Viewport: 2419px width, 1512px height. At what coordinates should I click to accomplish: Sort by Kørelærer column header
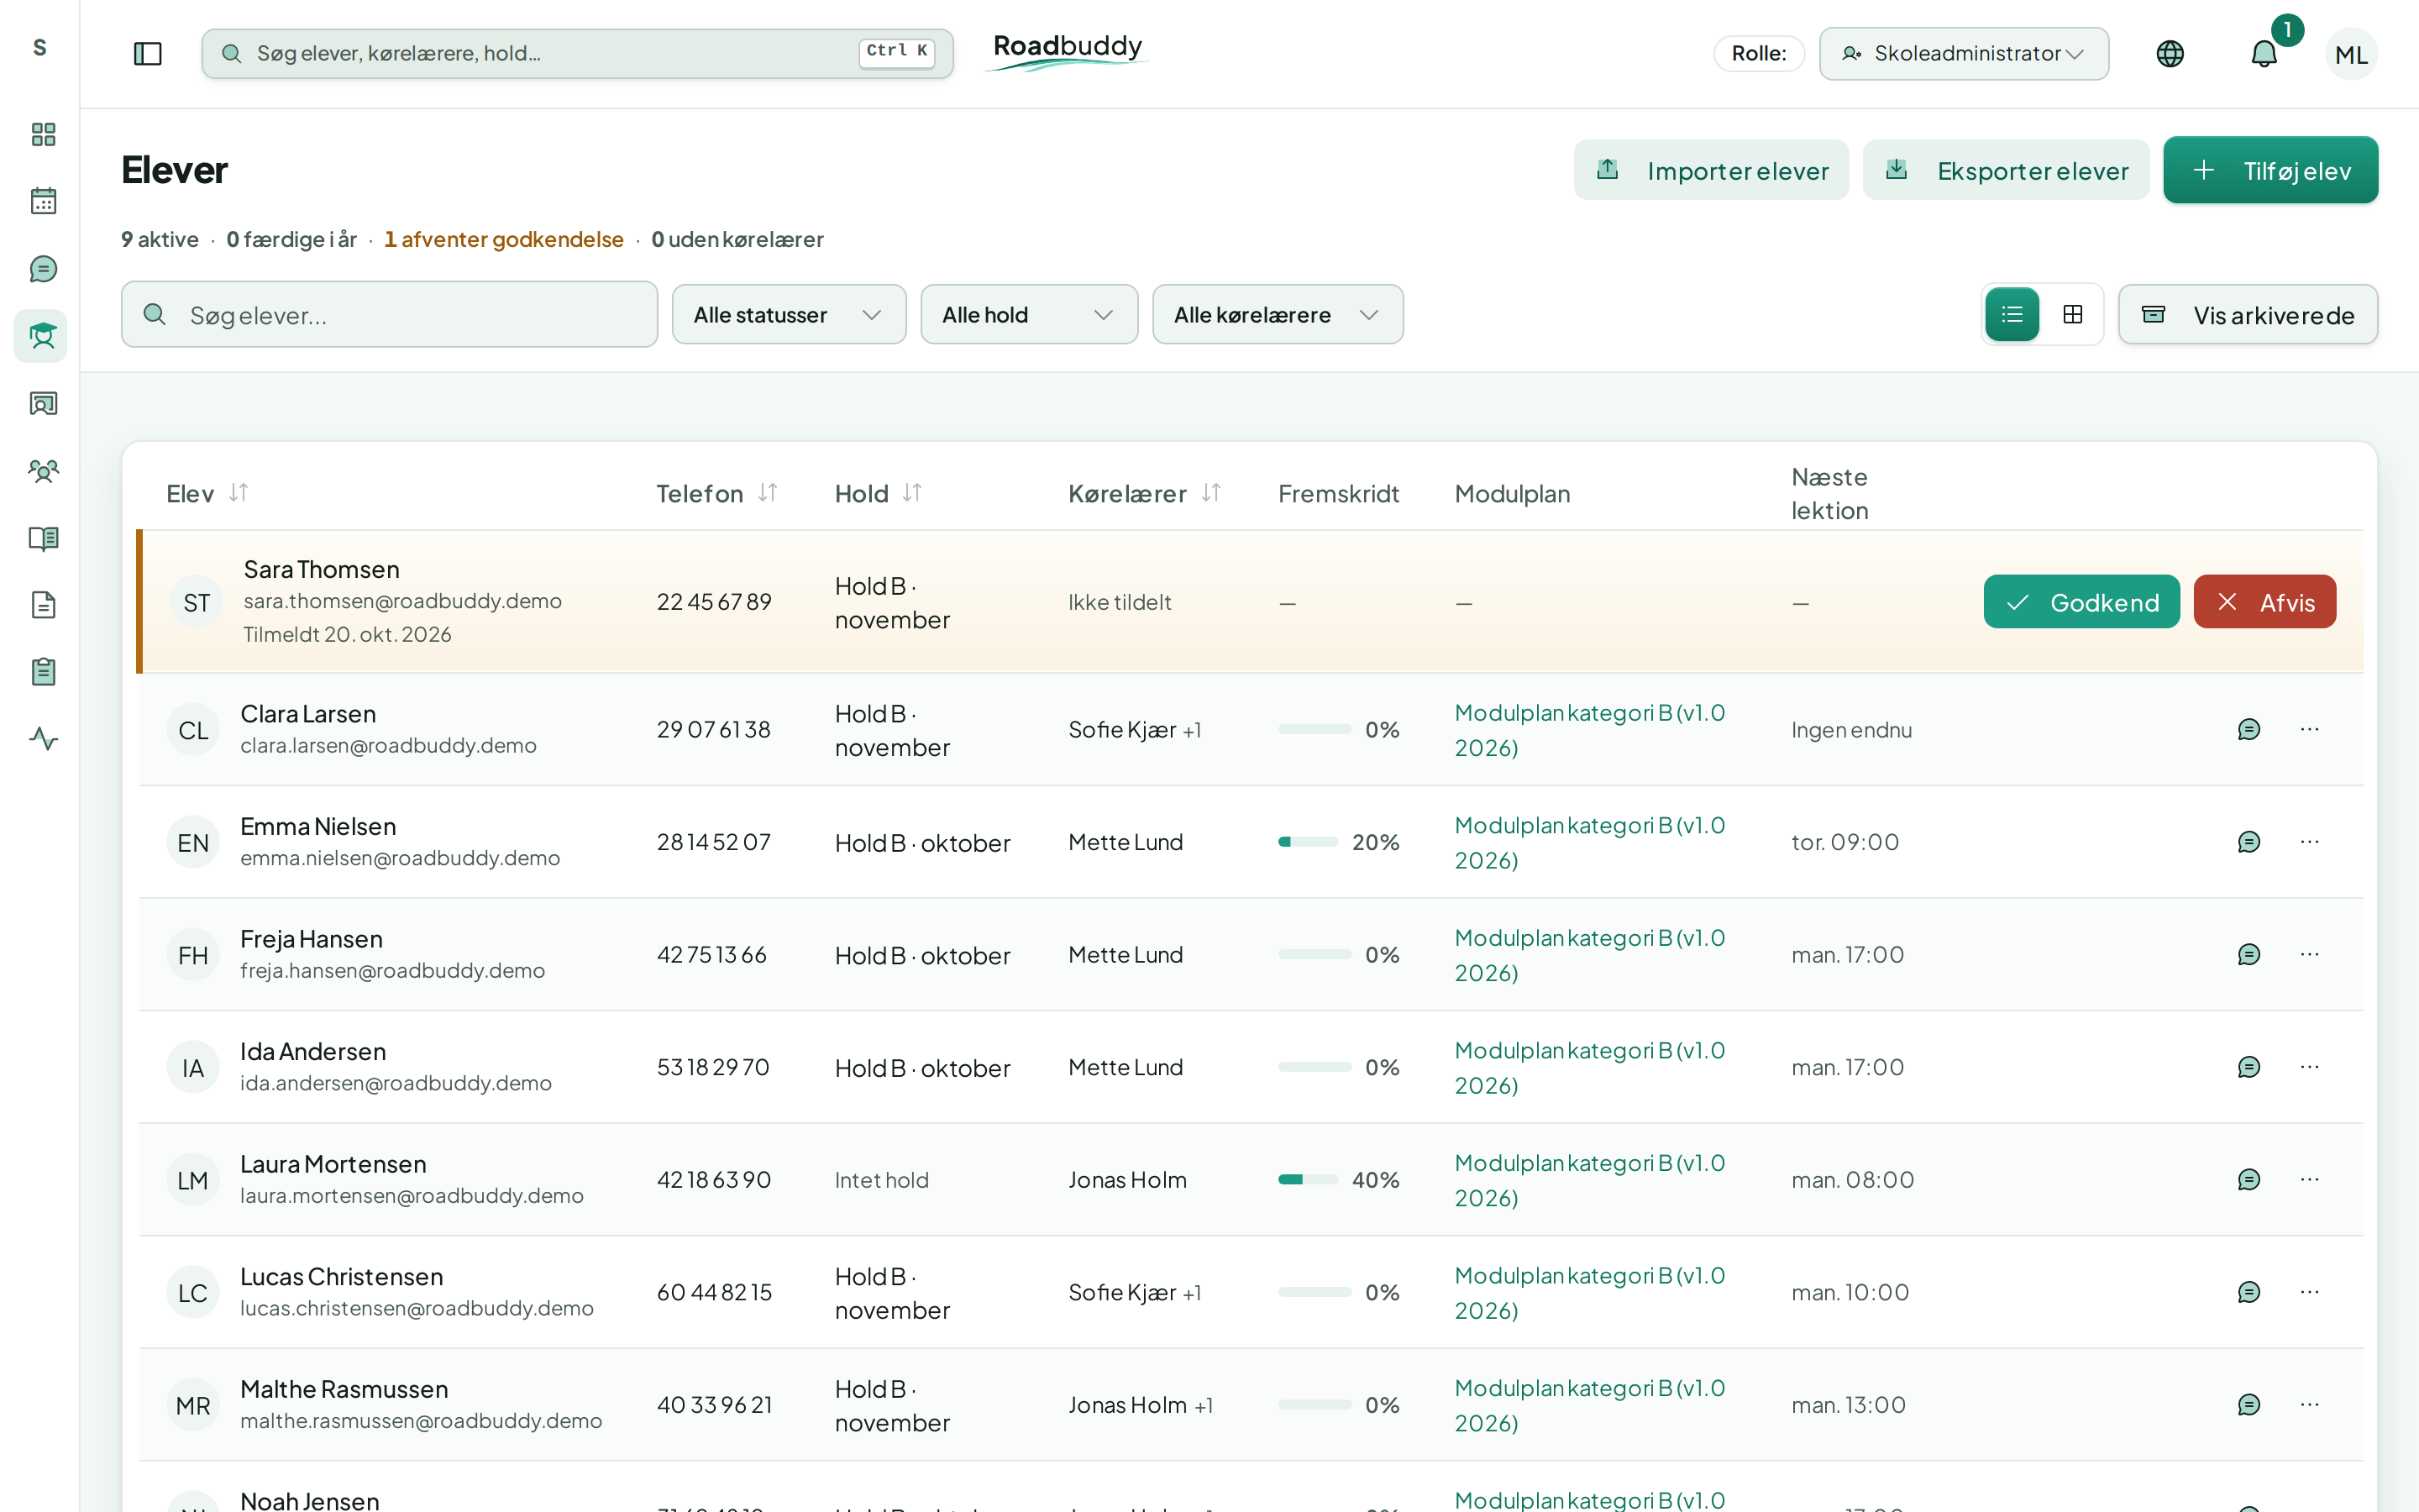[1145, 493]
